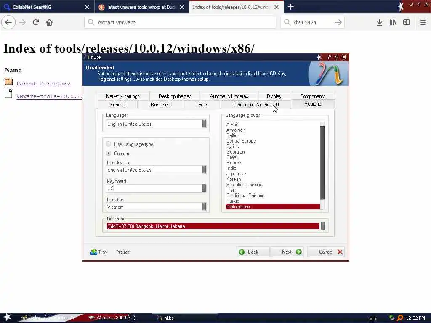Click the extract vmware address field

click(180, 23)
